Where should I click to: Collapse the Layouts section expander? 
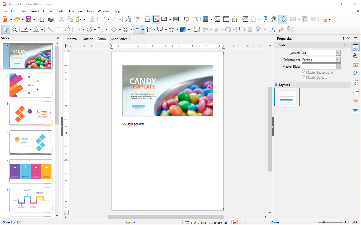click(276, 85)
